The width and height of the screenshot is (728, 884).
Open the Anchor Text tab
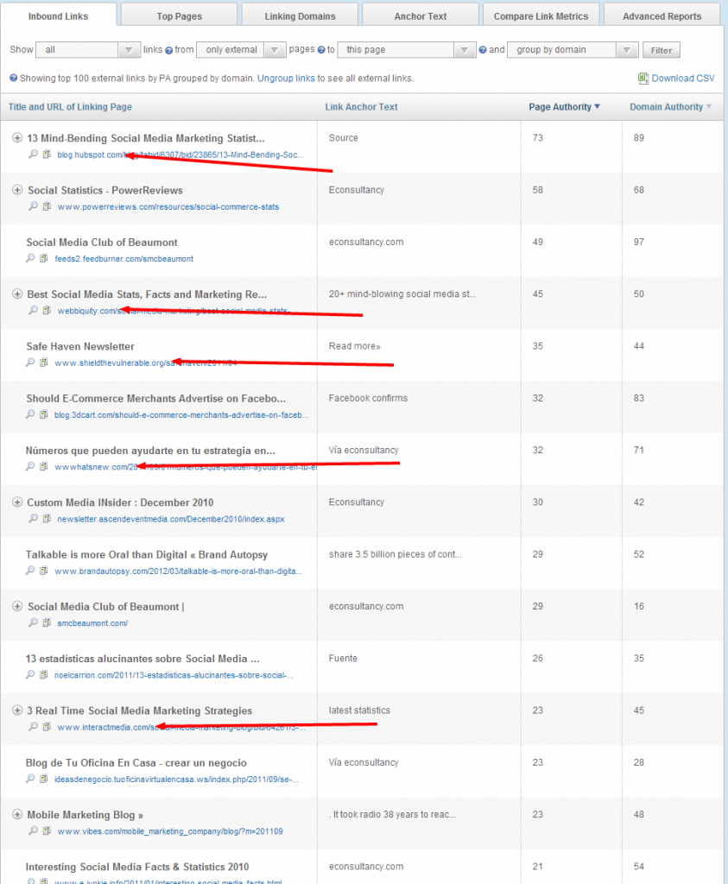pos(421,16)
